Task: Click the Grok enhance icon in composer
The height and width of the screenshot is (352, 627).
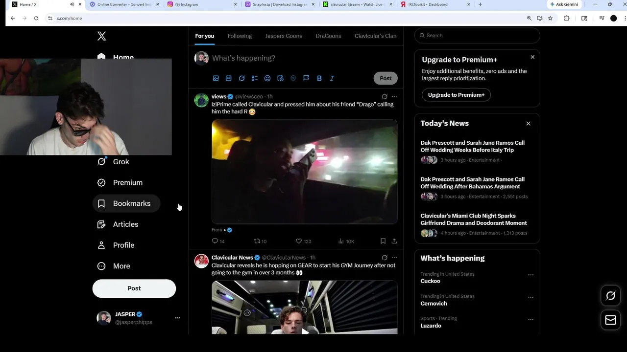Action: [x=241, y=78]
